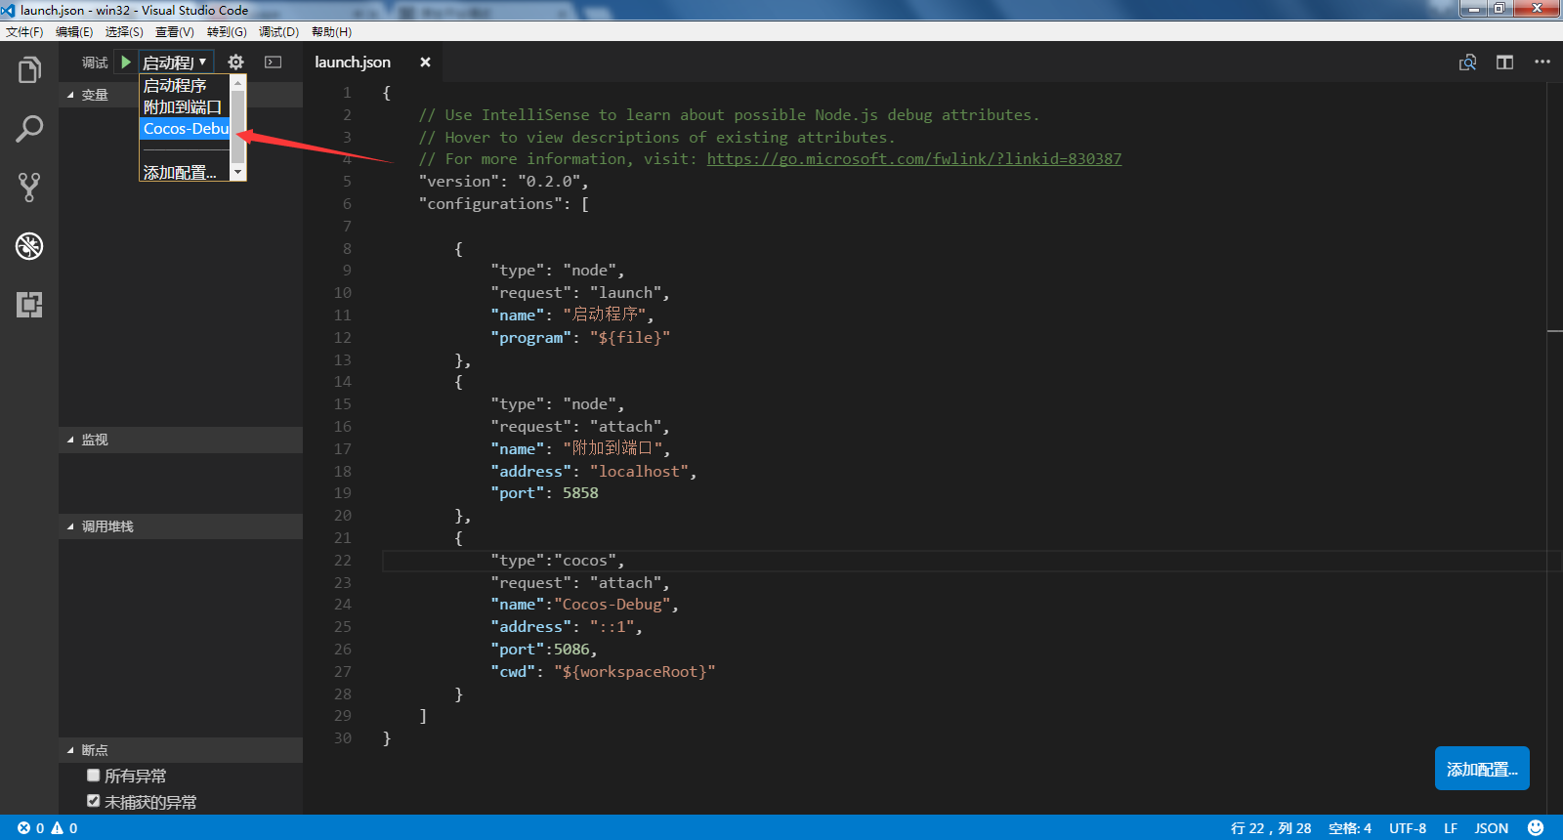
Task: Show errors count in status bar
Action: tap(31, 828)
